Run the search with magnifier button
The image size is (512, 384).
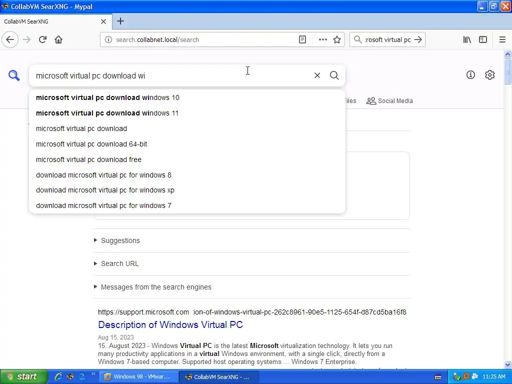click(x=334, y=75)
